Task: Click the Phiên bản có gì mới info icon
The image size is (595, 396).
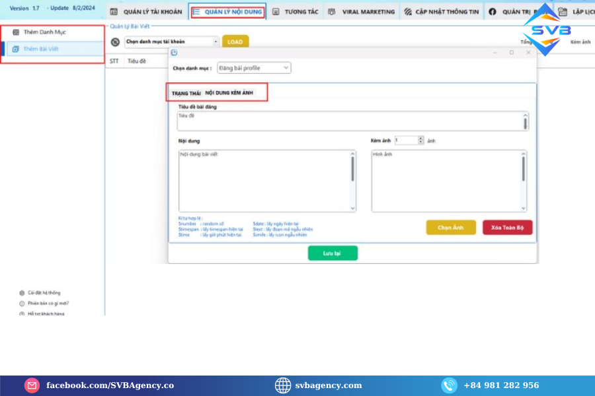Action: point(22,304)
